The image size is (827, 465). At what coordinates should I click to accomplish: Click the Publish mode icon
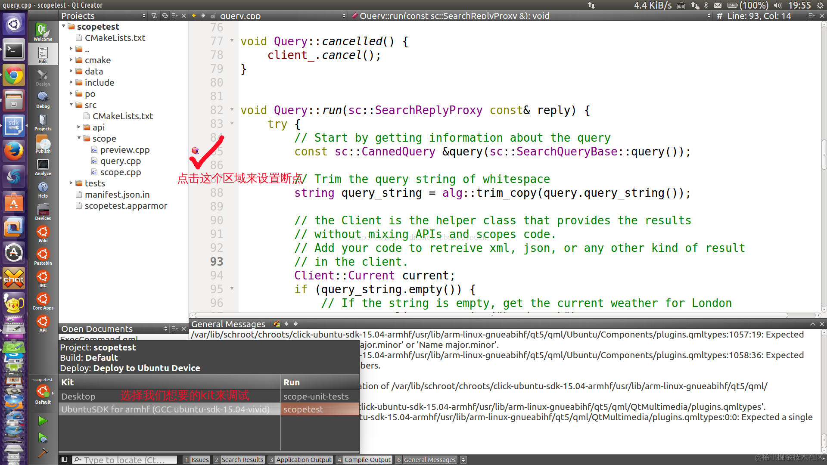coord(43,144)
